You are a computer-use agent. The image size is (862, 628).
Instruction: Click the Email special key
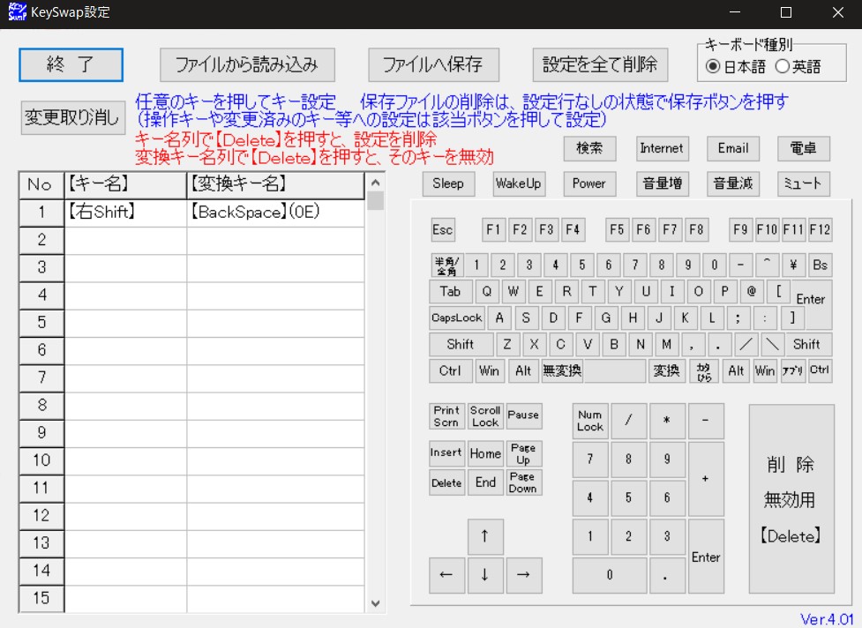733,148
